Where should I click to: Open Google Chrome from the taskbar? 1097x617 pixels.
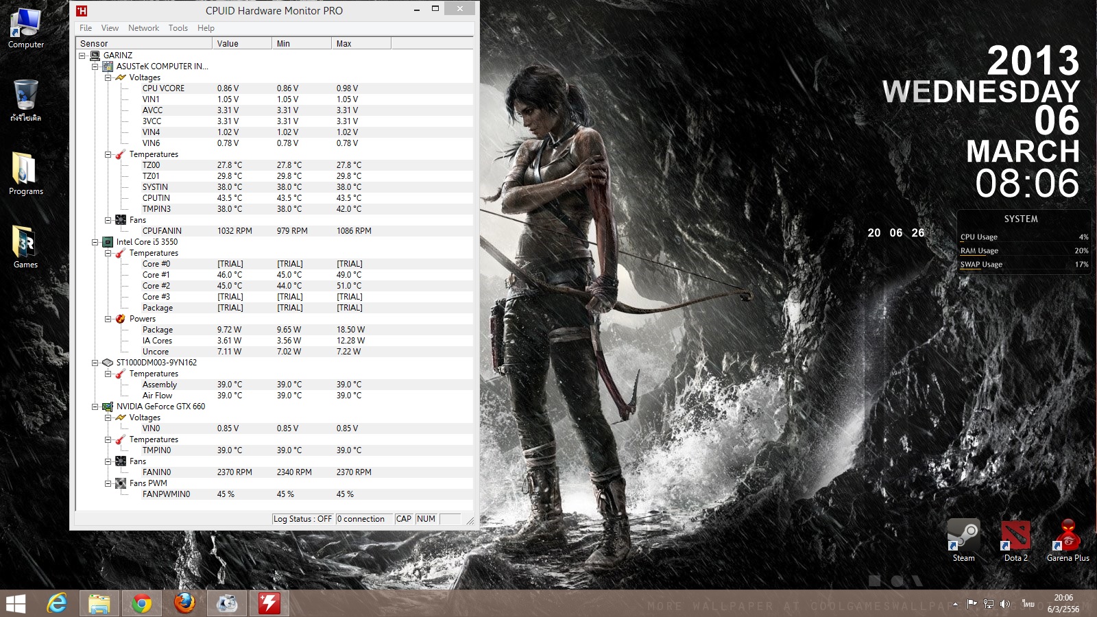[x=142, y=604]
